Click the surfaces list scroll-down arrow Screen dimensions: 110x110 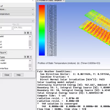(30, 48)
